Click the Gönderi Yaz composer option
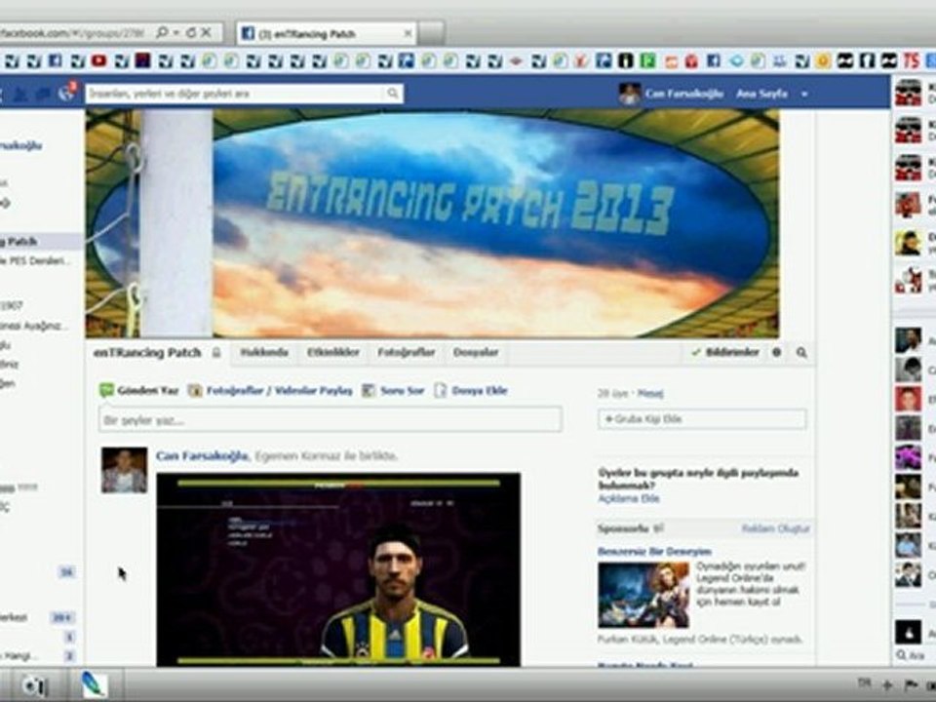The width and height of the screenshot is (936, 702). 148,391
